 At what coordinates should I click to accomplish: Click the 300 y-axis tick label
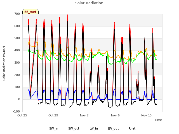[x=17, y=63]
